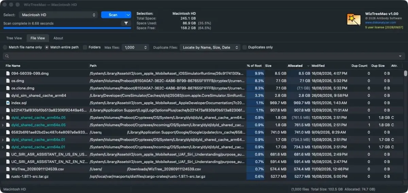Screen dimensions: 408x193
Task: Expand row dyld_shared_cache_arm64e.01 under Cryptexes/OS path
Action: coord(3,140)
